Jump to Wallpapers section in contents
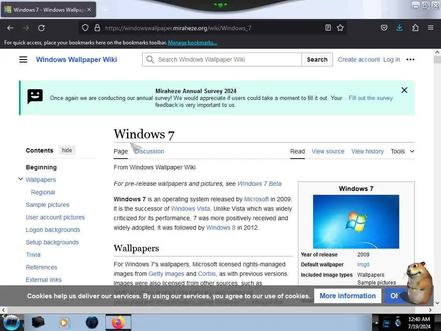This screenshot has height=331, width=441. [41, 180]
